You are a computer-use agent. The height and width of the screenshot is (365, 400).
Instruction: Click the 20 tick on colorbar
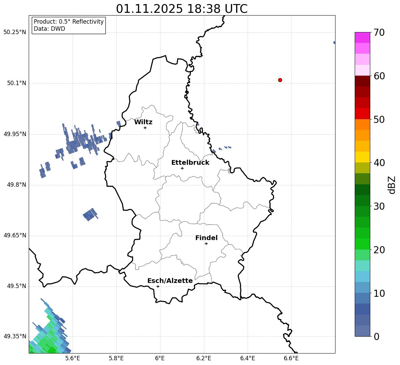tap(379, 250)
